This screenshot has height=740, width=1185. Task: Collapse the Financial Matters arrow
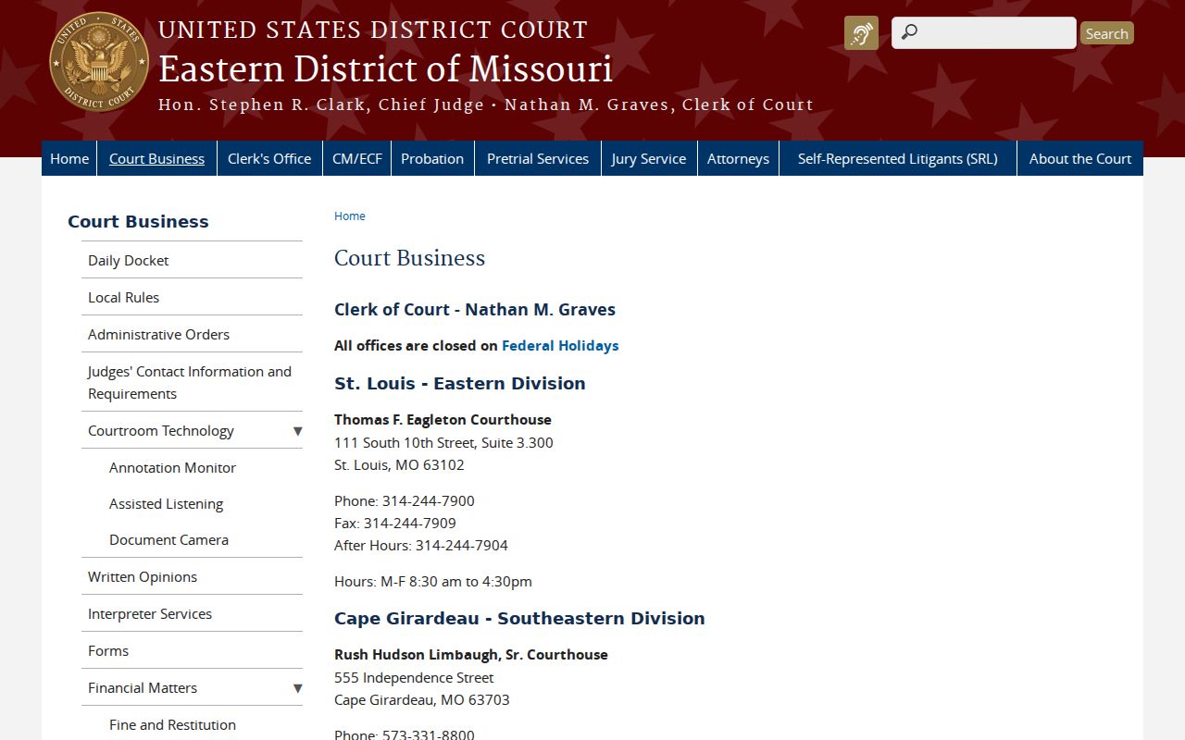tap(297, 688)
